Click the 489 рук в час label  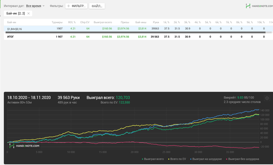67,102
